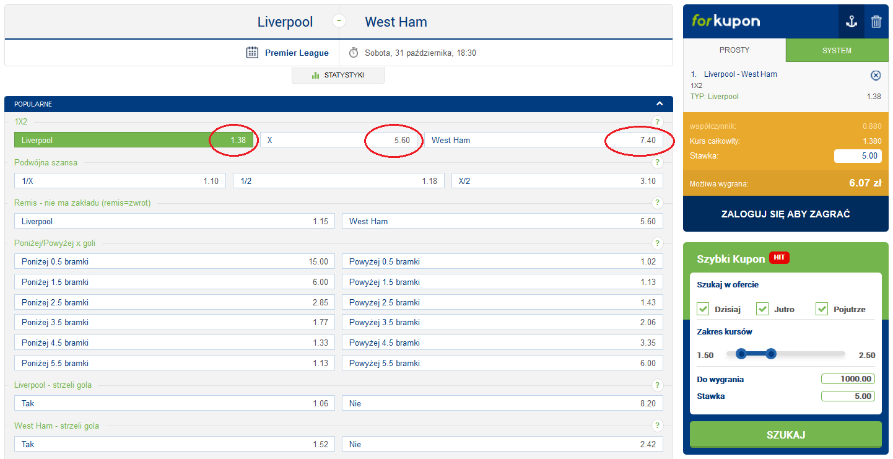The height and width of the screenshot is (459, 893).
Task: Open the help icon for the 1X2 market
Action: [658, 121]
